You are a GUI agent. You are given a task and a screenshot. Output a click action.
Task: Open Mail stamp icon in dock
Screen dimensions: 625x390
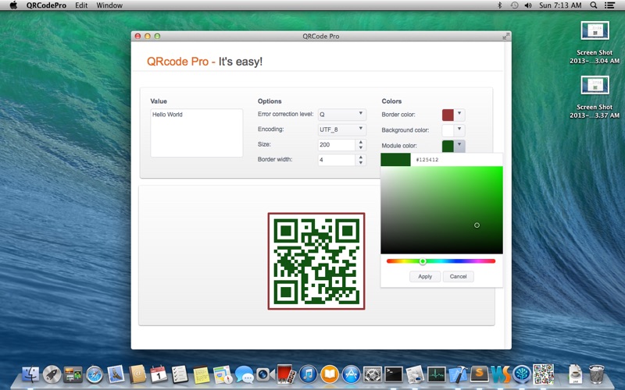point(116,374)
